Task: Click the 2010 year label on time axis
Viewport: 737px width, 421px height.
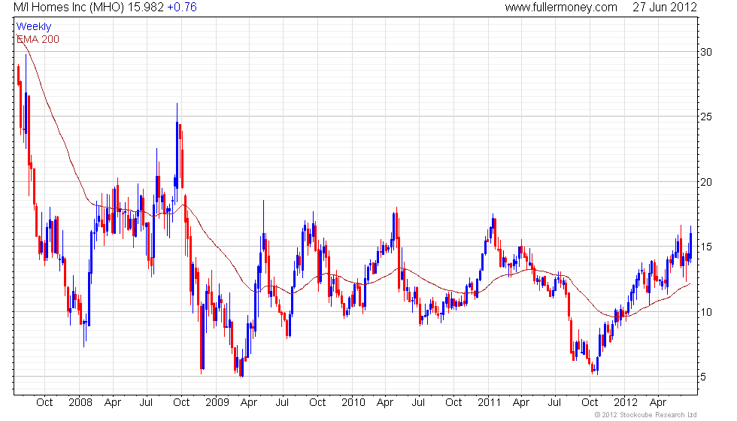Action: (353, 402)
